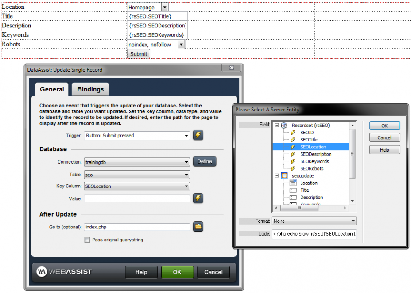
Task: Click OK in Server Entity dialog
Action: click(384, 126)
